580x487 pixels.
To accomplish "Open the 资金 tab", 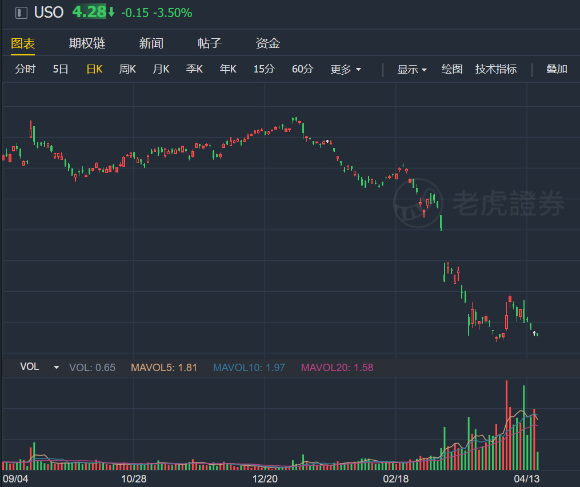I will (268, 43).
